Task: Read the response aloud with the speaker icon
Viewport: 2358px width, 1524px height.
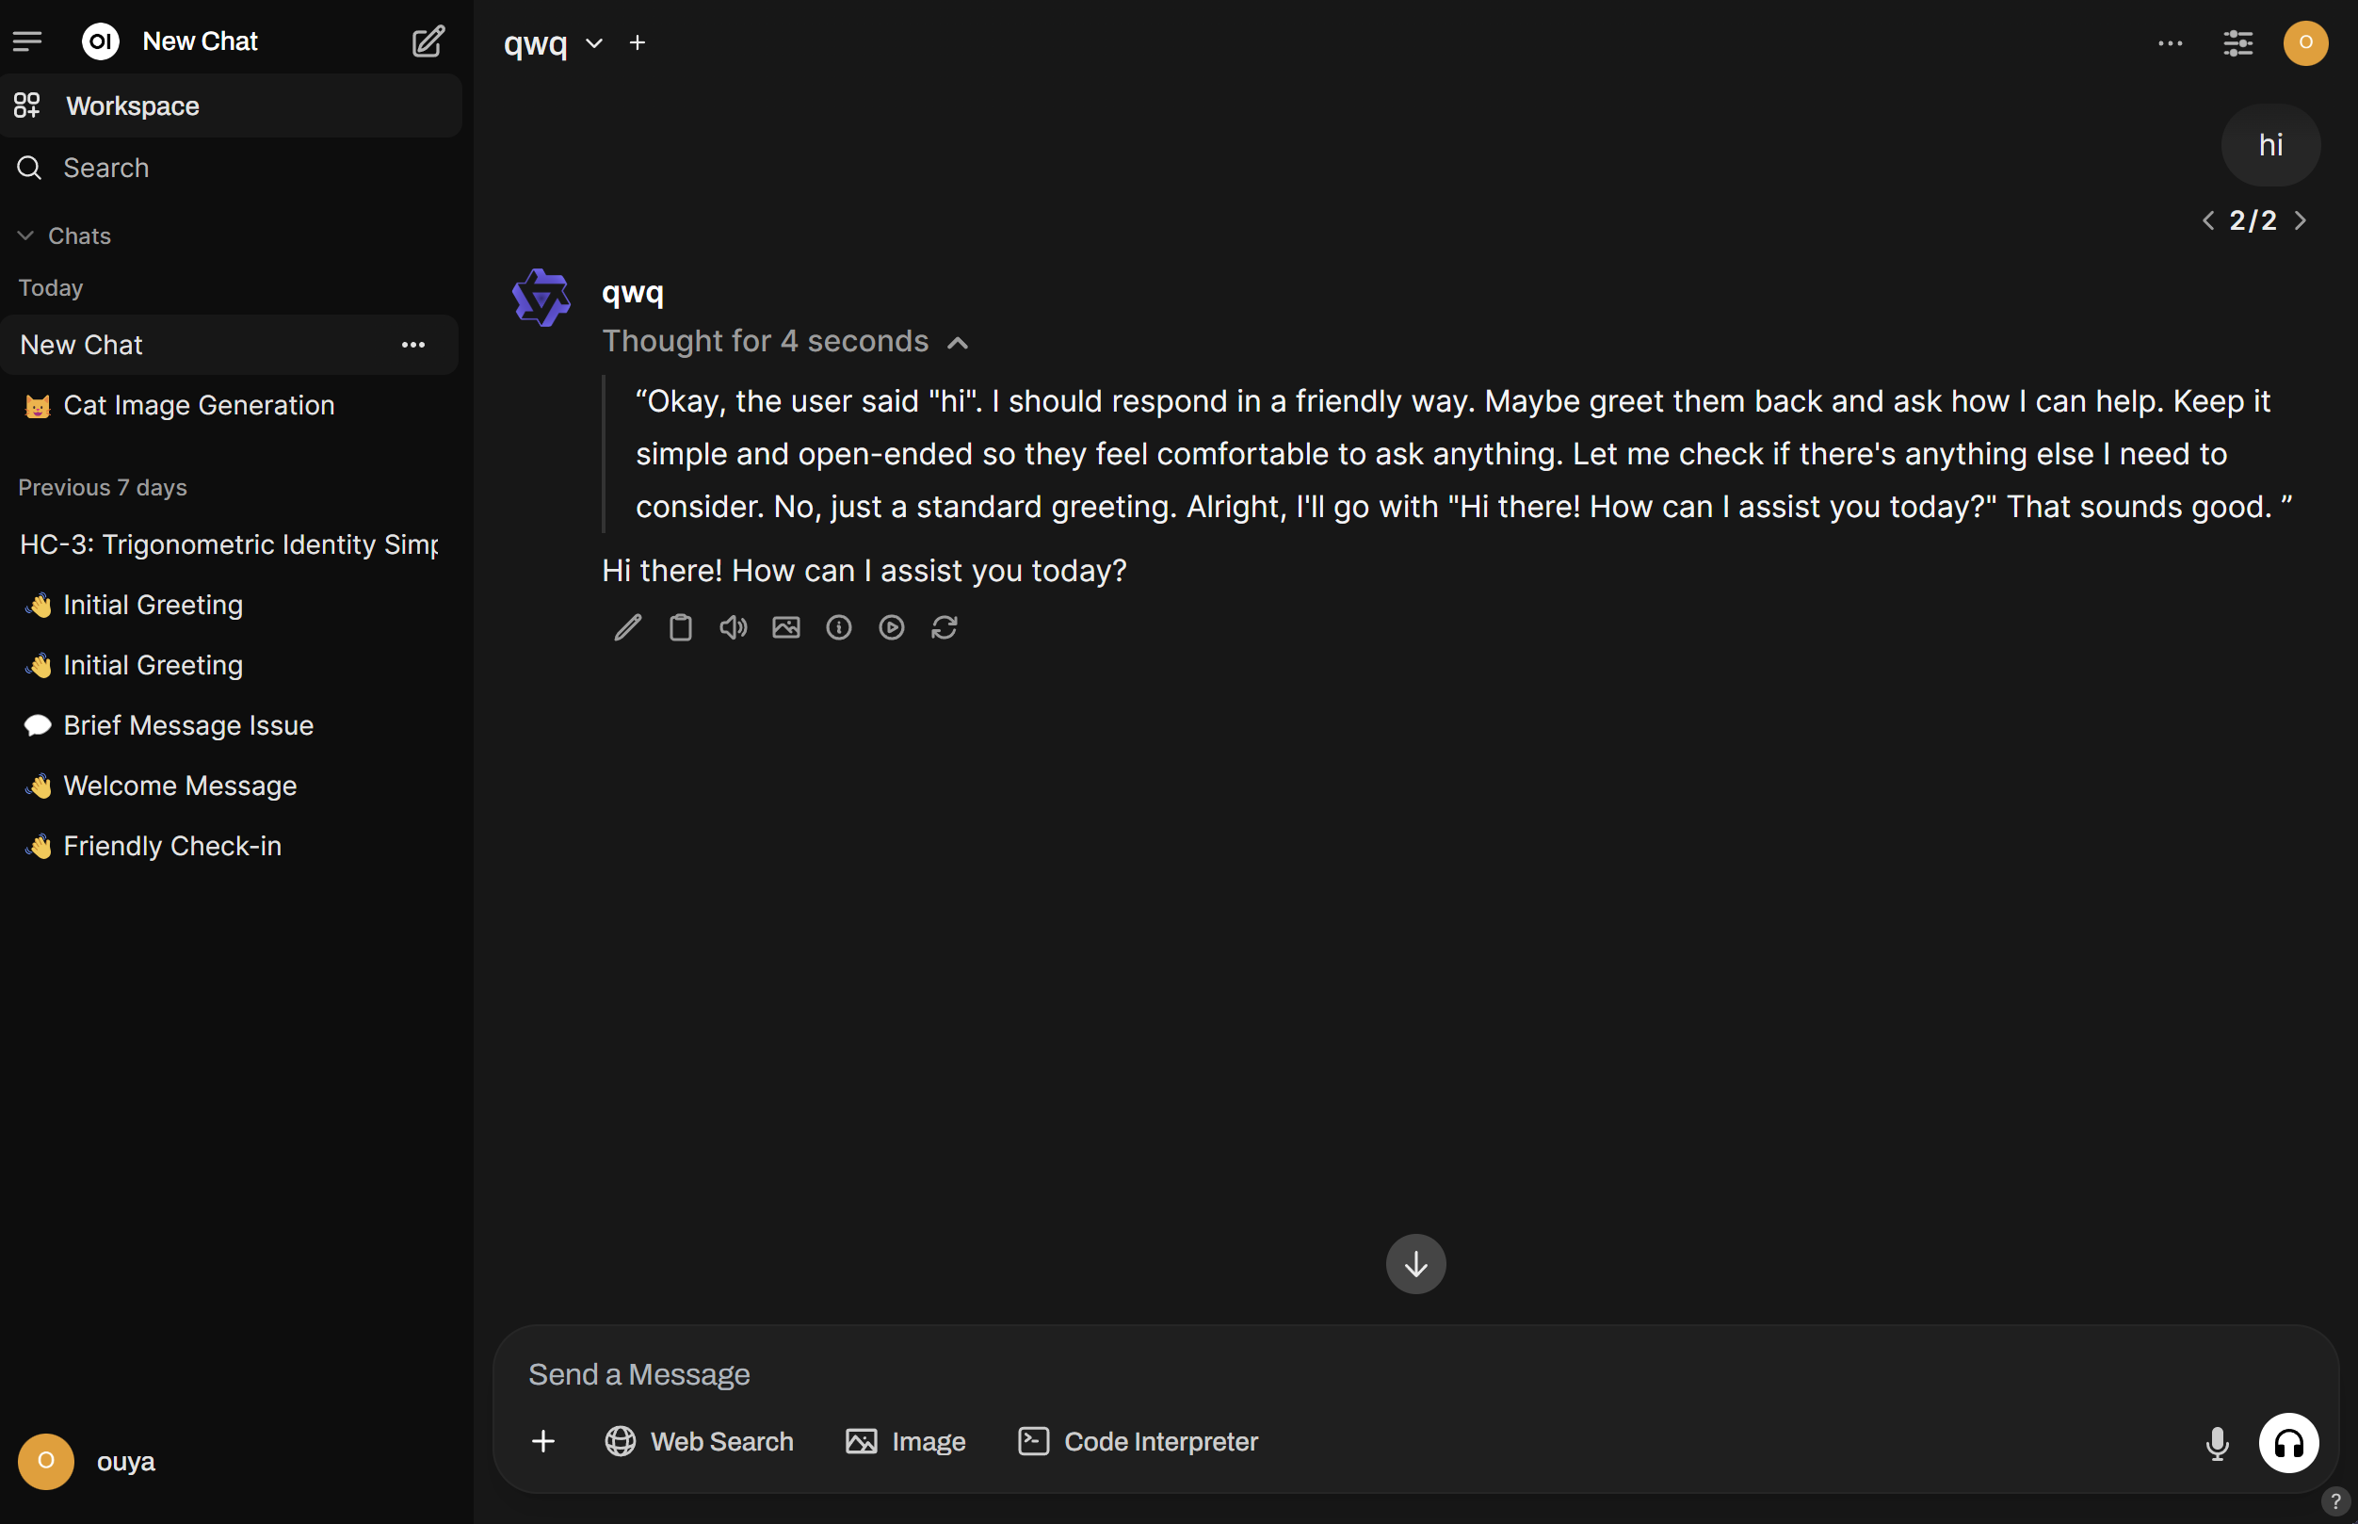Action: tap(733, 627)
